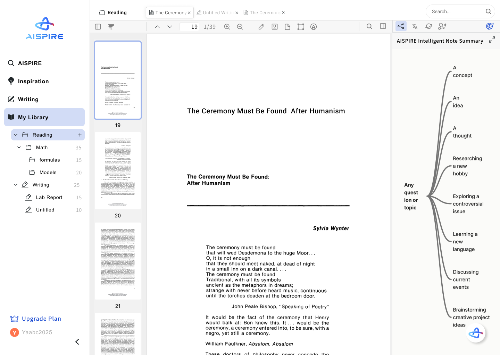
Task: Collapse the Writing folder tree
Action: (15, 185)
